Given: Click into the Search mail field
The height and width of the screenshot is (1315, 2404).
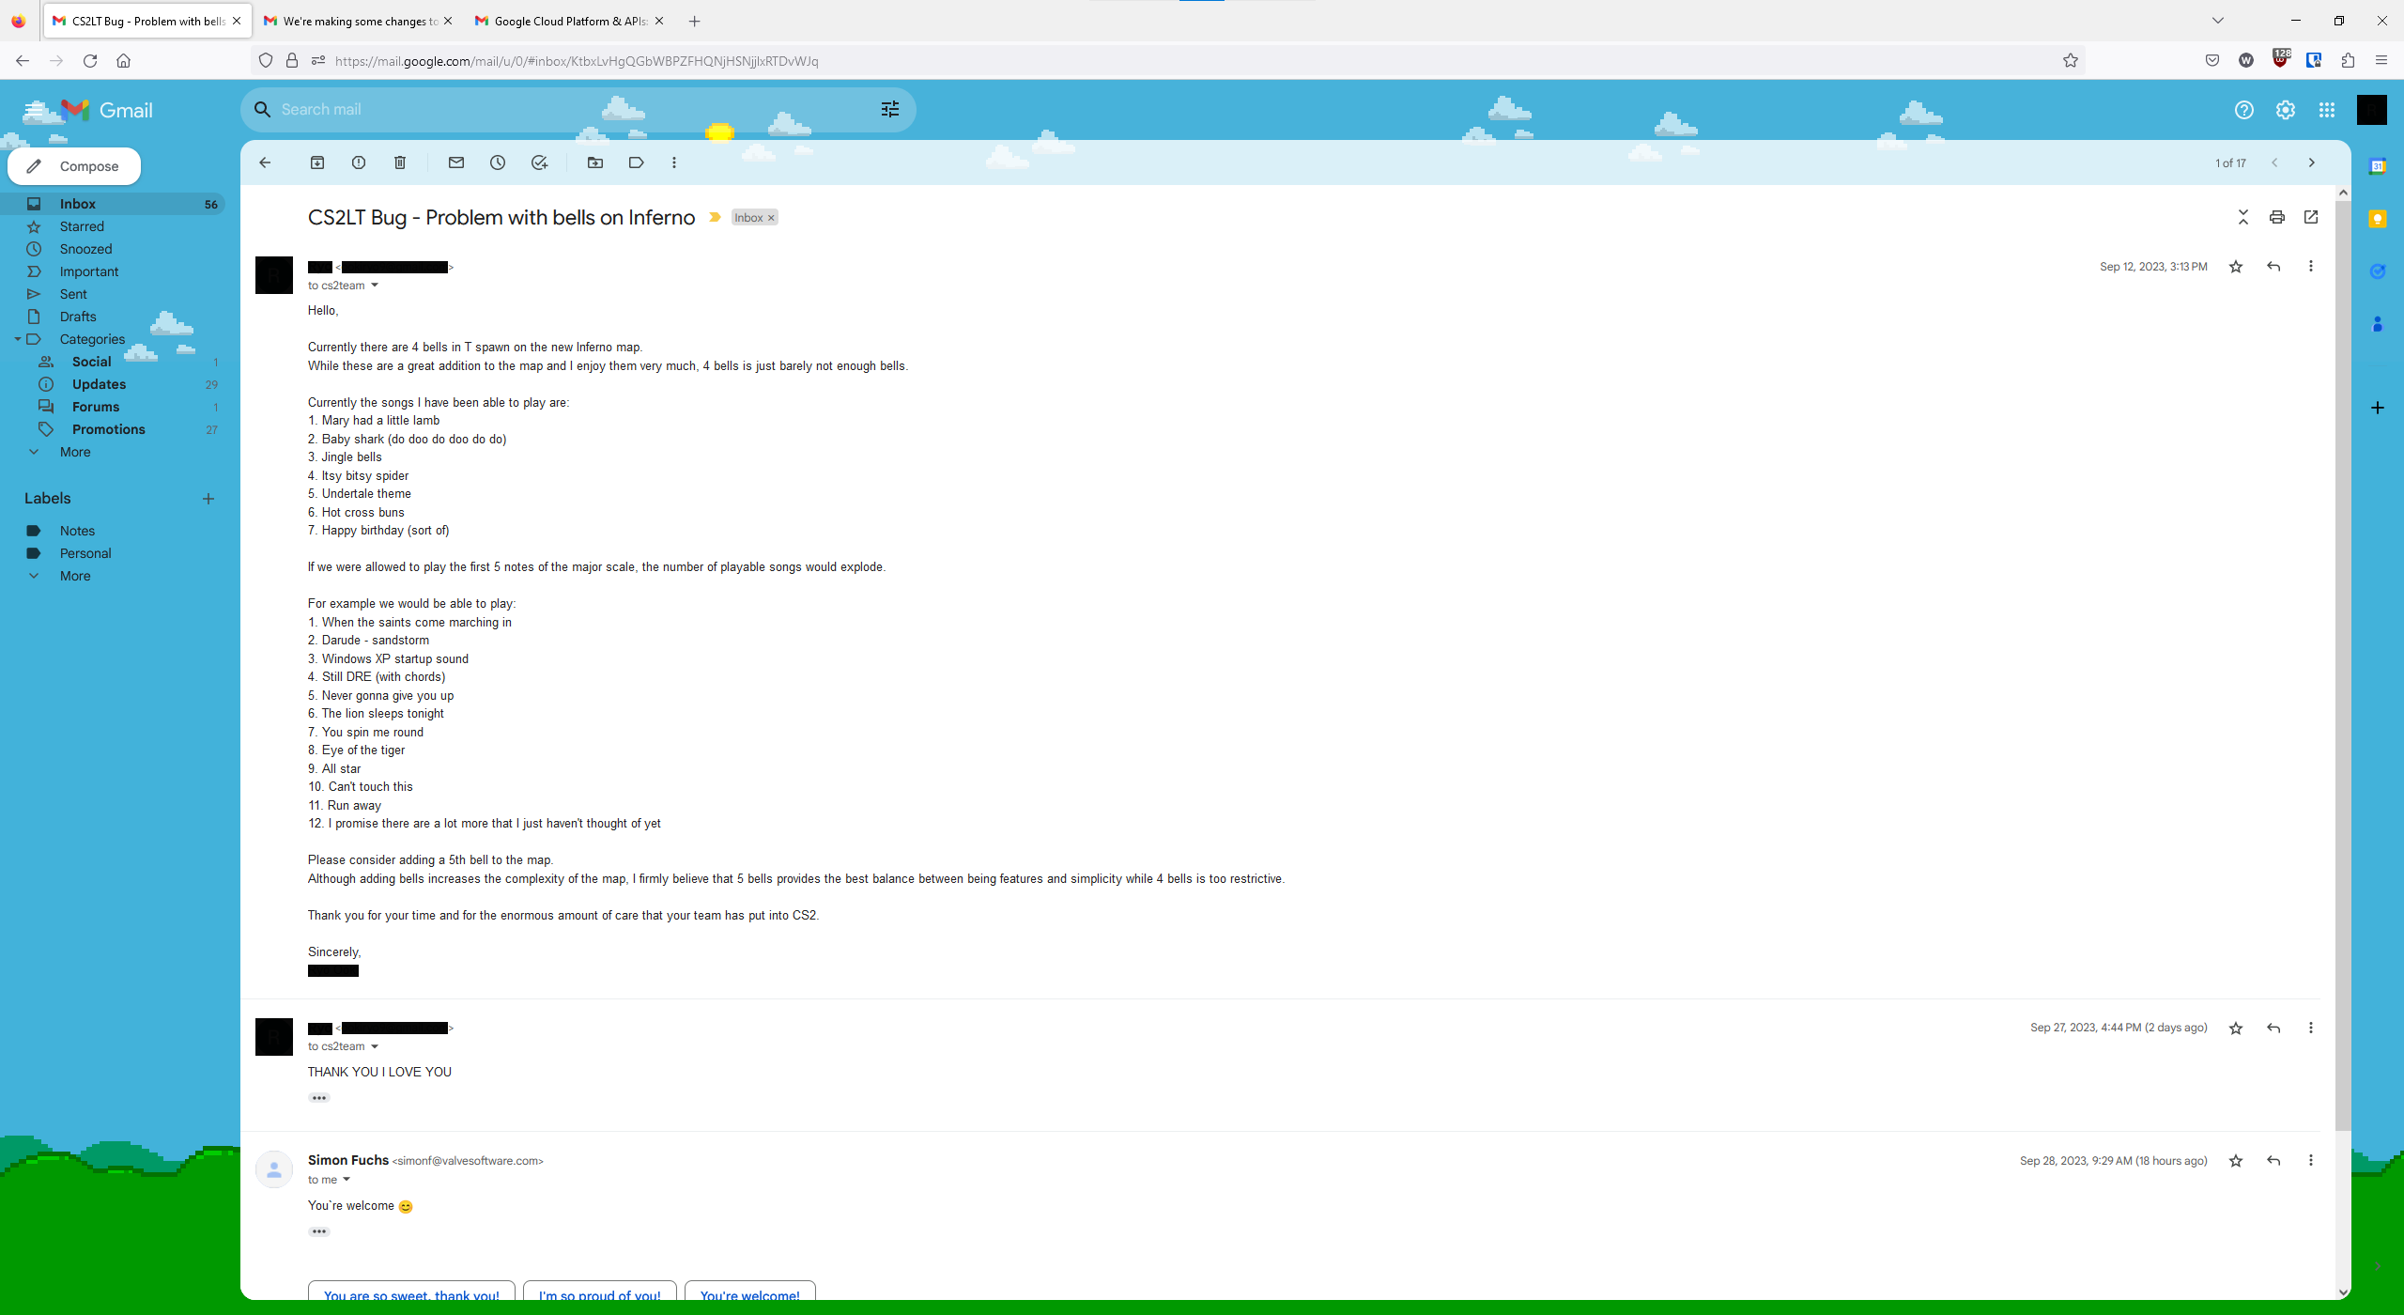Looking at the screenshot, I should pos(563,110).
